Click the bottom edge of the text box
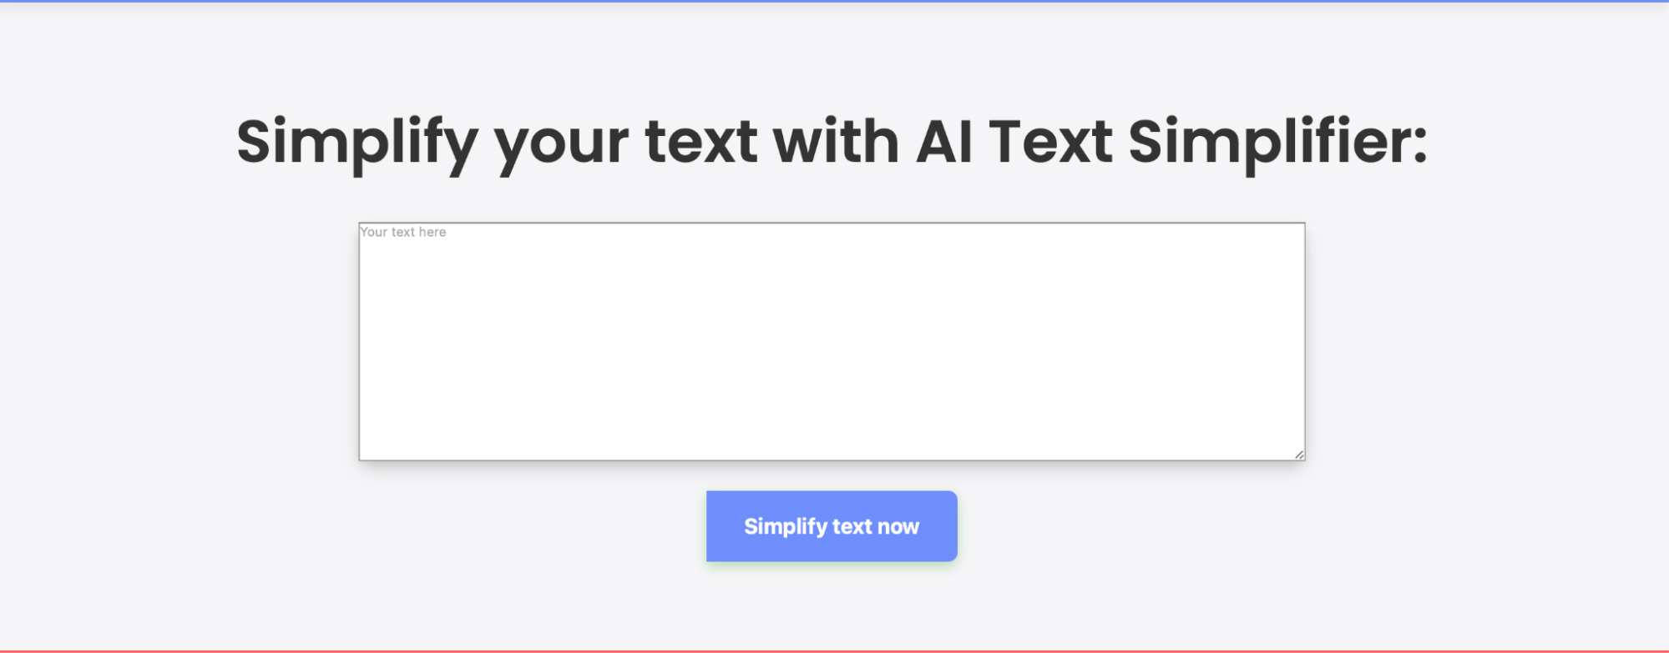This screenshot has width=1669, height=653. [831, 459]
